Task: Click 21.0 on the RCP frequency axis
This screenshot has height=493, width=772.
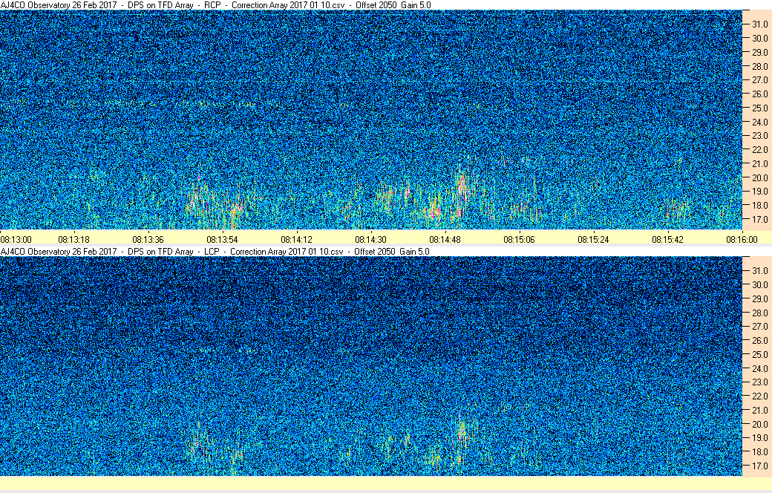Action: click(759, 163)
